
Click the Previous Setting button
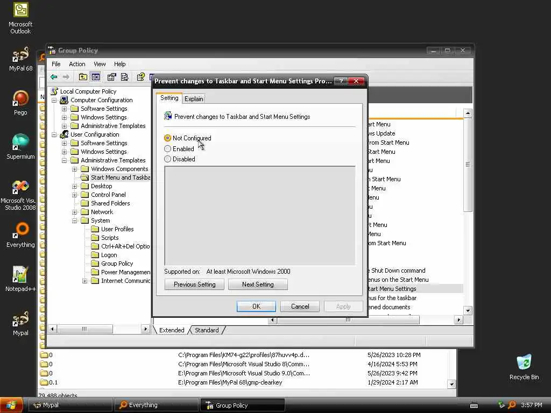pyautogui.click(x=194, y=284)
